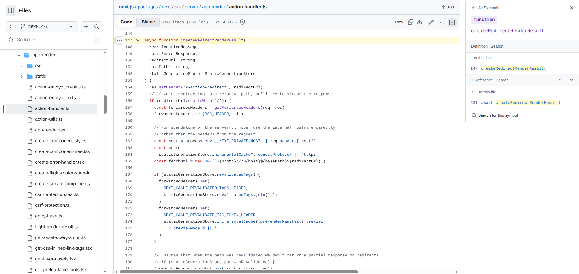Download the raw file icon
The width and height of the screenshot is (579, 274).
[x=420, y=22]
